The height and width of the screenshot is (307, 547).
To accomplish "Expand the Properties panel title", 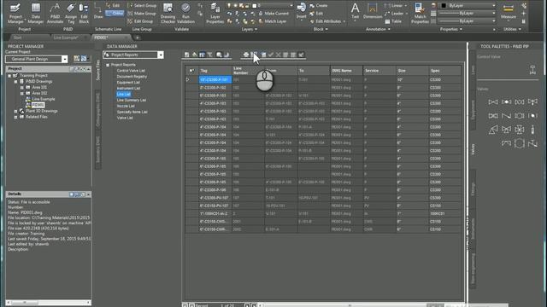I will (x=451, y=29).
